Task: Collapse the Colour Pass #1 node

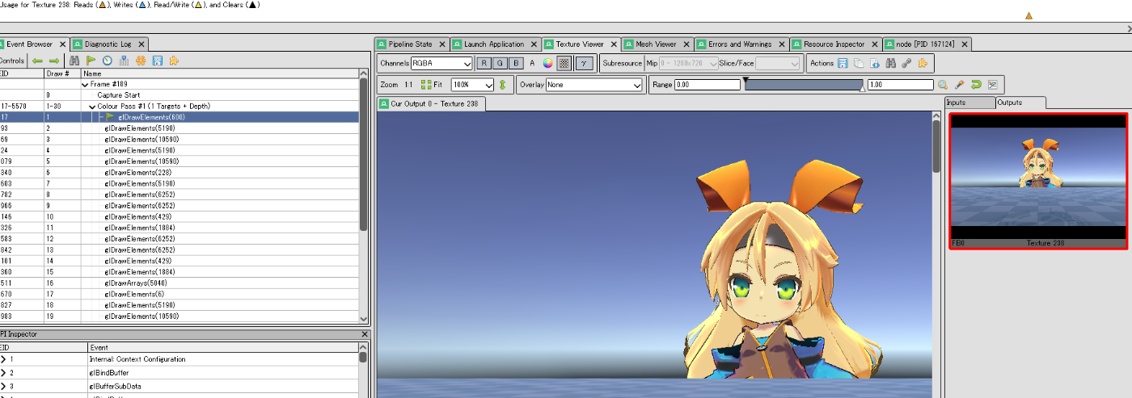Action: tap(92, 106)
